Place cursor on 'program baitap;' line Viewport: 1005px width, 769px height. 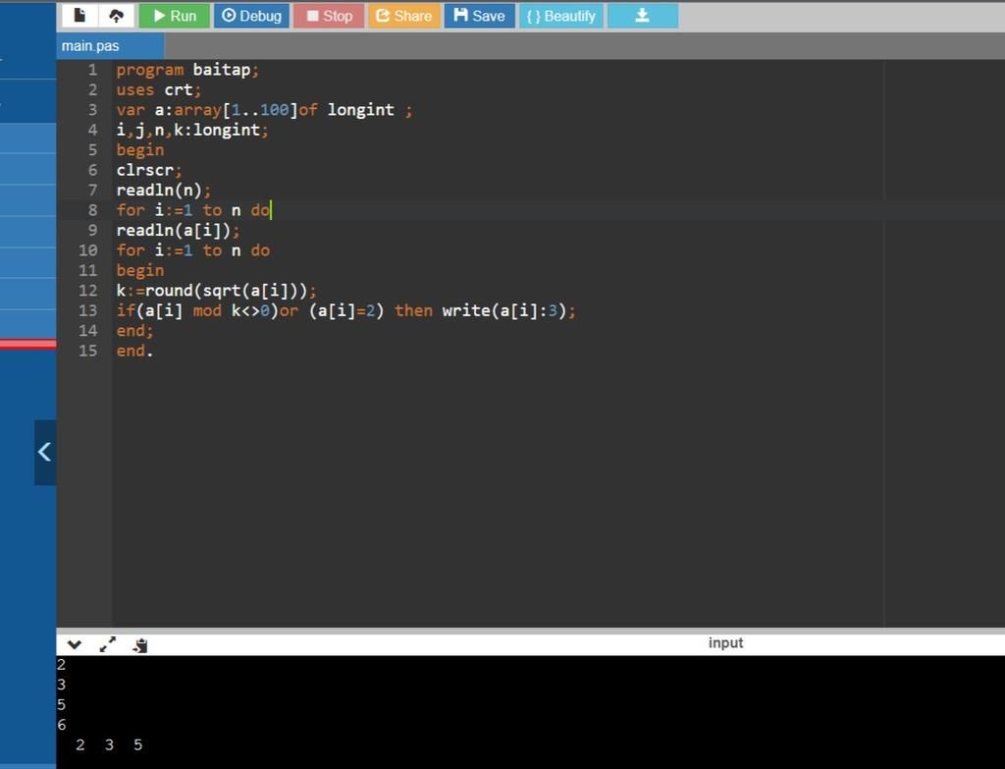pos(187,70)
